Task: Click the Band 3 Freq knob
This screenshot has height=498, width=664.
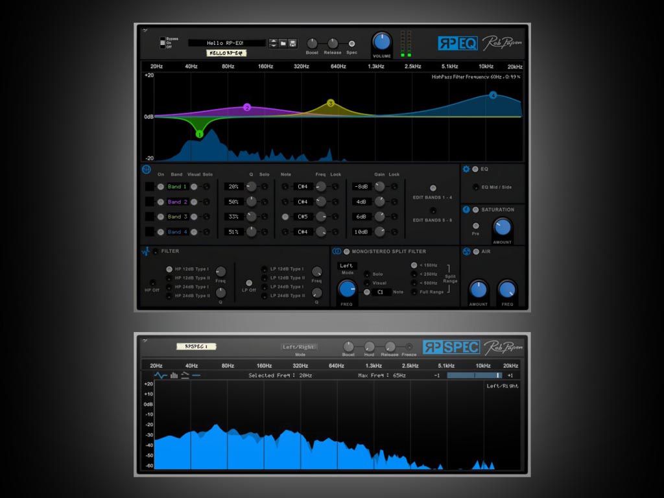Action: (x=321, y=217)
